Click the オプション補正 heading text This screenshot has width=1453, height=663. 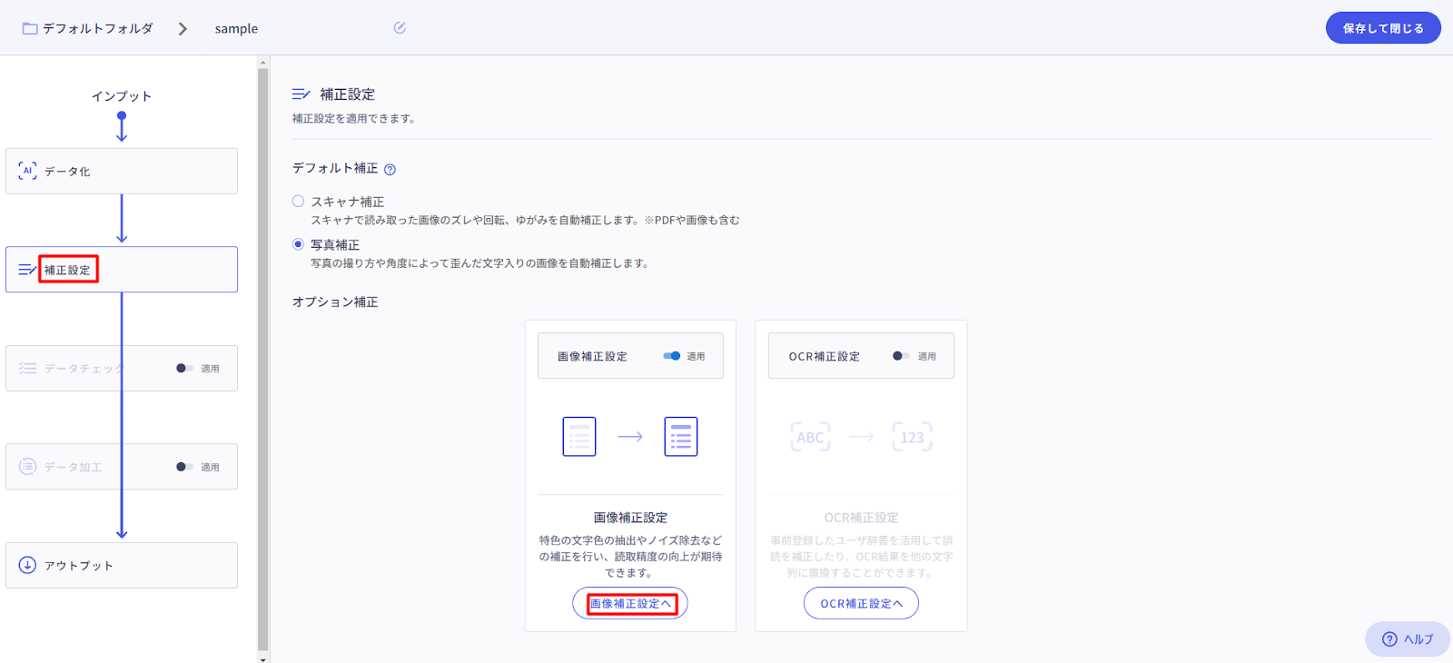point(335,302)
